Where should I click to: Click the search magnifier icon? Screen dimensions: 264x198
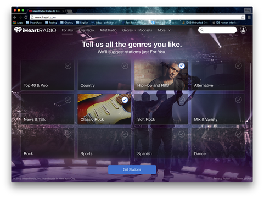click(202, 30)
